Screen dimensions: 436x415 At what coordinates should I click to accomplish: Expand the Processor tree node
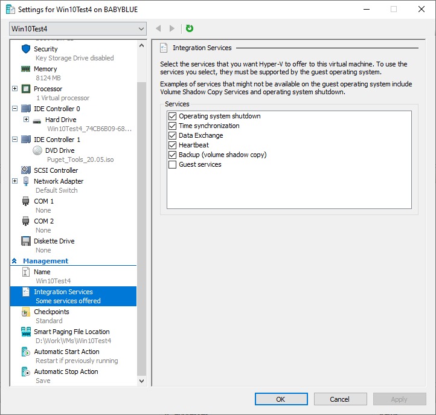(14, 89)
